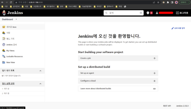
Task: Click the 상세 내용 입력 edit description link
Action: coord(178,28)
